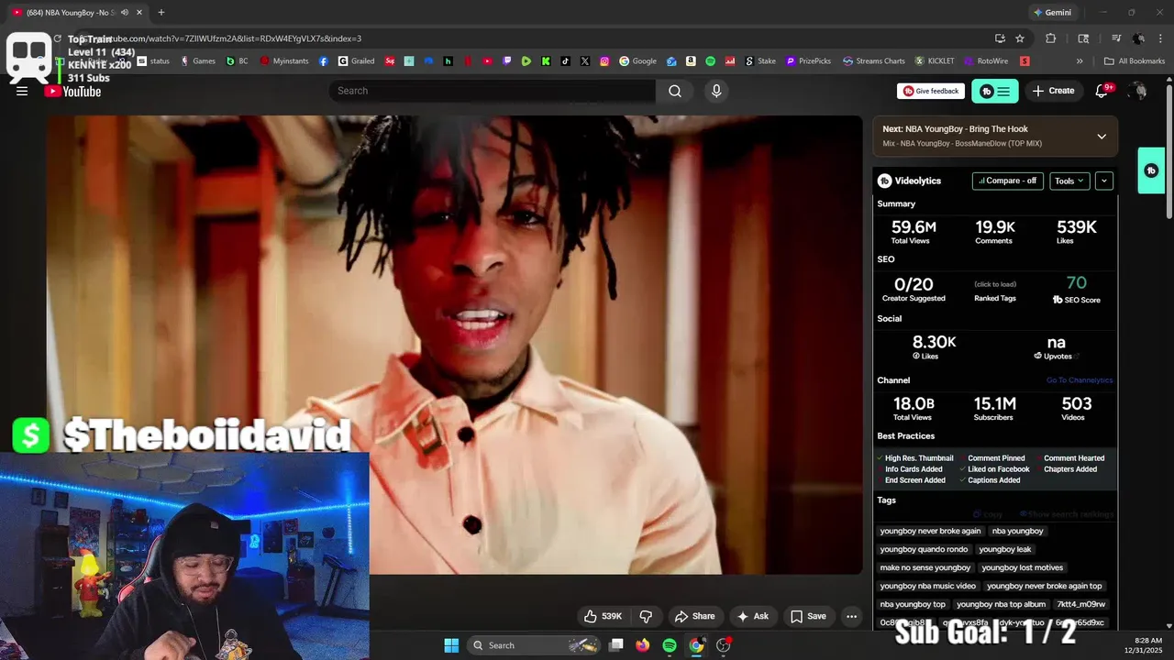
Task: Click the video player to pause
Action: click(454, 345)
